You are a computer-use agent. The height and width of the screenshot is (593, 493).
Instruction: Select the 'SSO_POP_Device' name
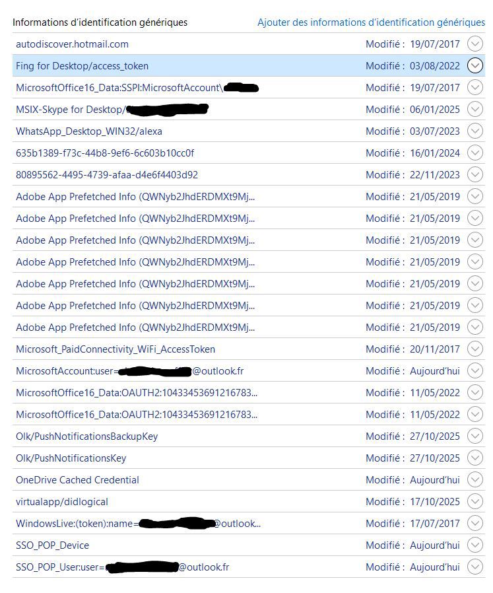pos(53,545)
